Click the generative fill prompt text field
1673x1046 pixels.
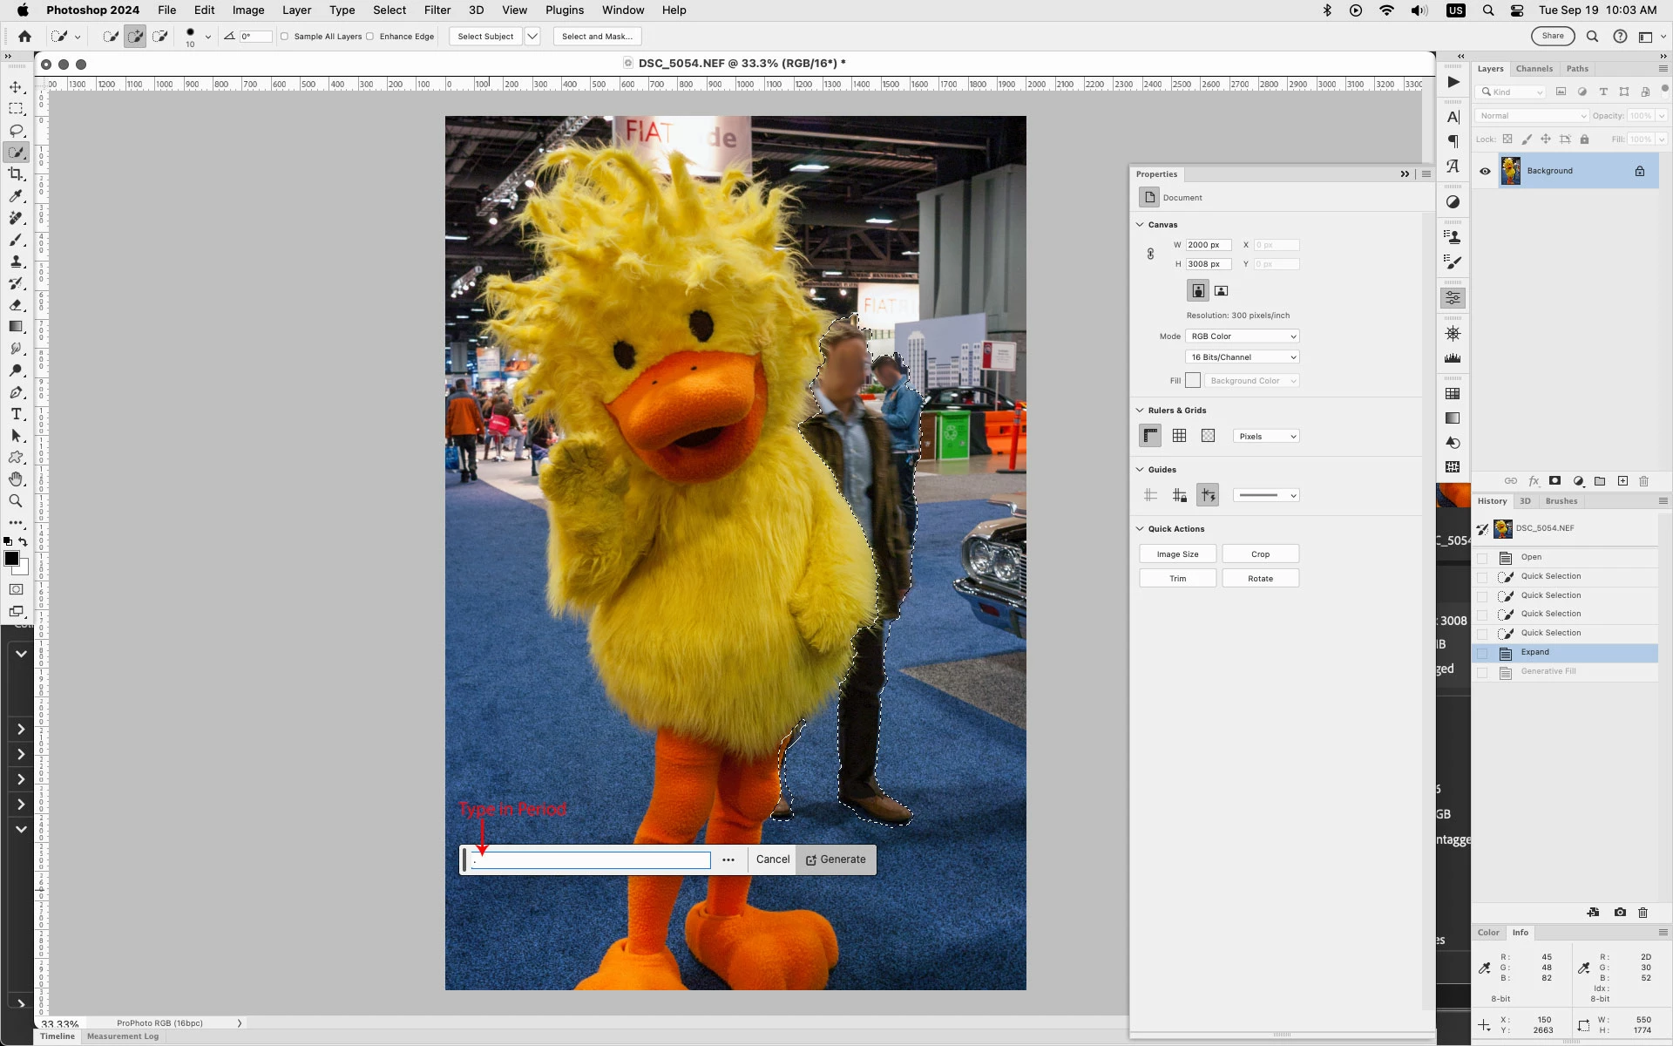(x=593, y=860)
